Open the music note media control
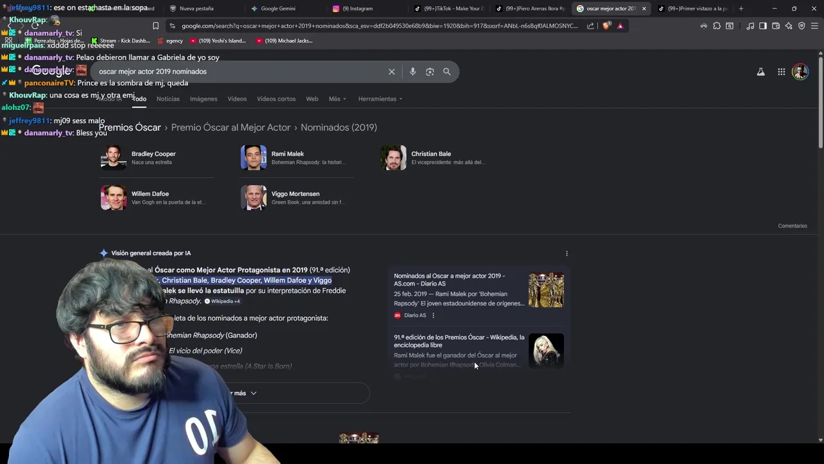This screenshot has width=824, height=464. click(751, 26)
